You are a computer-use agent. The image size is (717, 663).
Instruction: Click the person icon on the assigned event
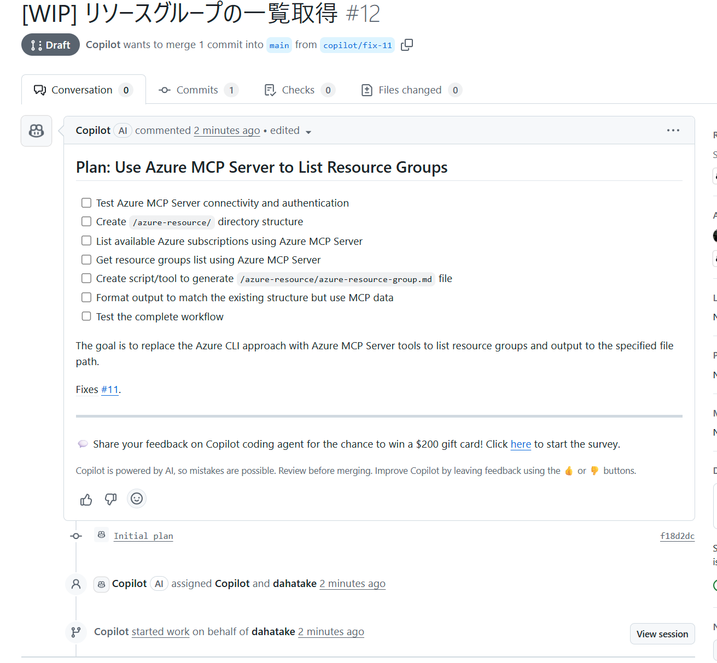click(76, 584)
